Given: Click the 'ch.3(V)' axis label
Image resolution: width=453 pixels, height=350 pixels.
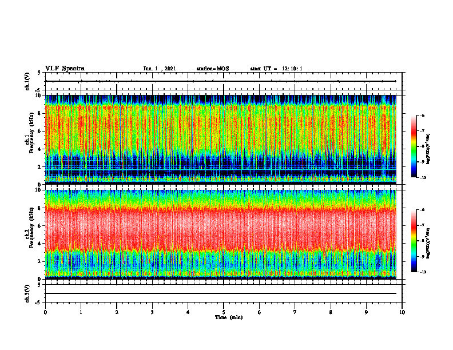Looking at the screenshot, I should [x=27, y=294].
